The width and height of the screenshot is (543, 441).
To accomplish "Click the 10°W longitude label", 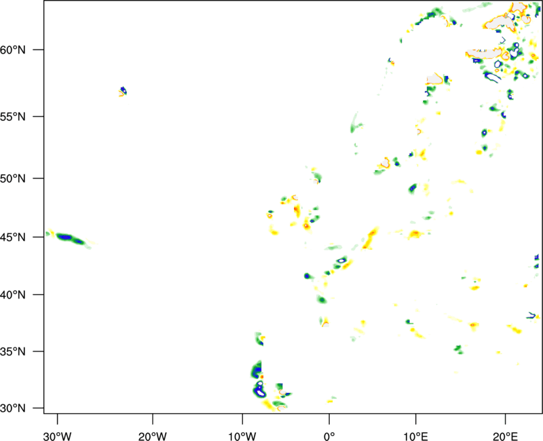I will pyautogui.click(x=242, y=436).
